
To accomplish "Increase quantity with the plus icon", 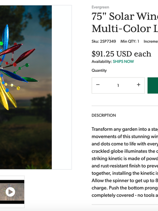I will coord(139,85).
